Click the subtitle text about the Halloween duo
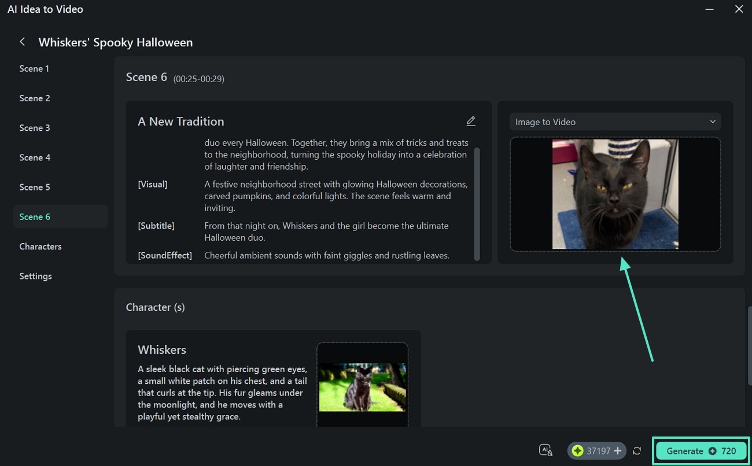This screenshot has height=466, width=752. point(326,232)
